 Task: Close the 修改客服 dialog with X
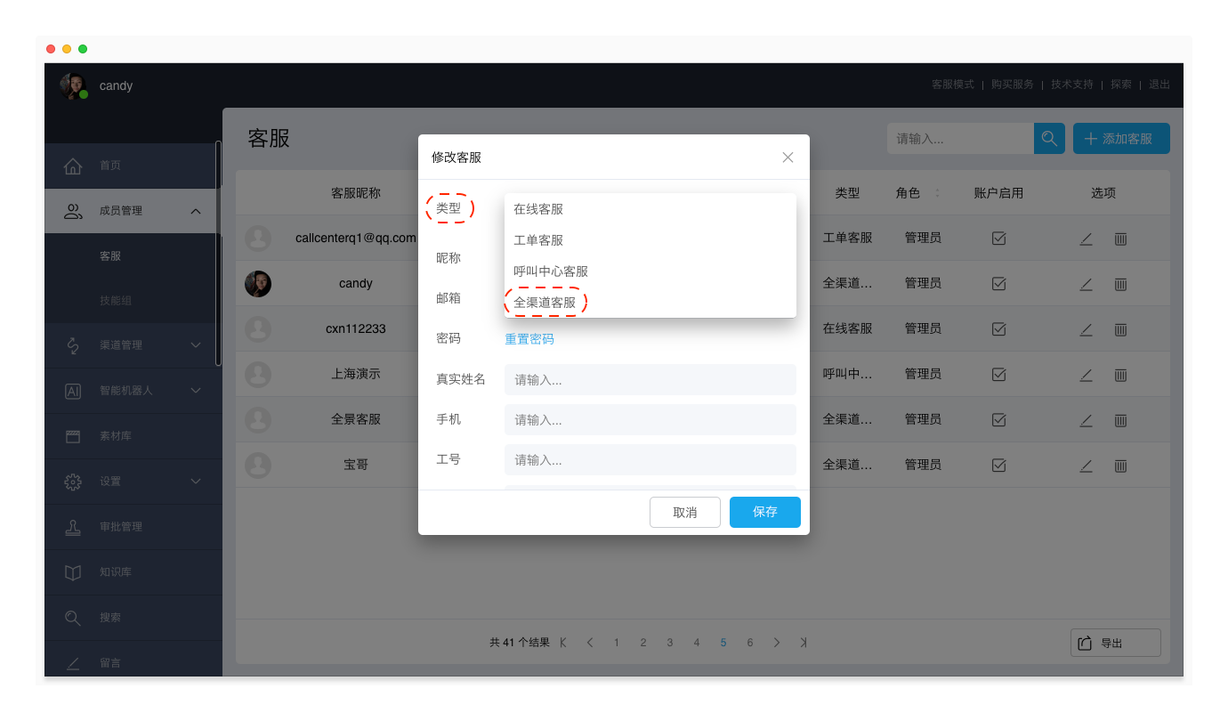point(788,158)
